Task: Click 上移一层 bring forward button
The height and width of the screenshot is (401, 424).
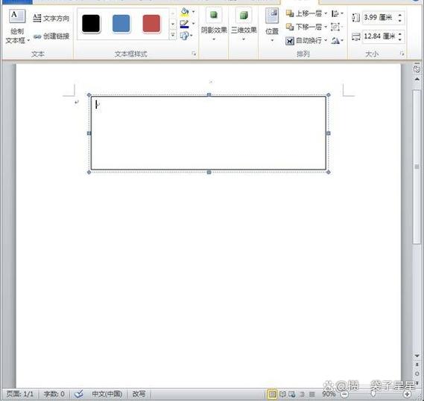Action: (304, 13)
